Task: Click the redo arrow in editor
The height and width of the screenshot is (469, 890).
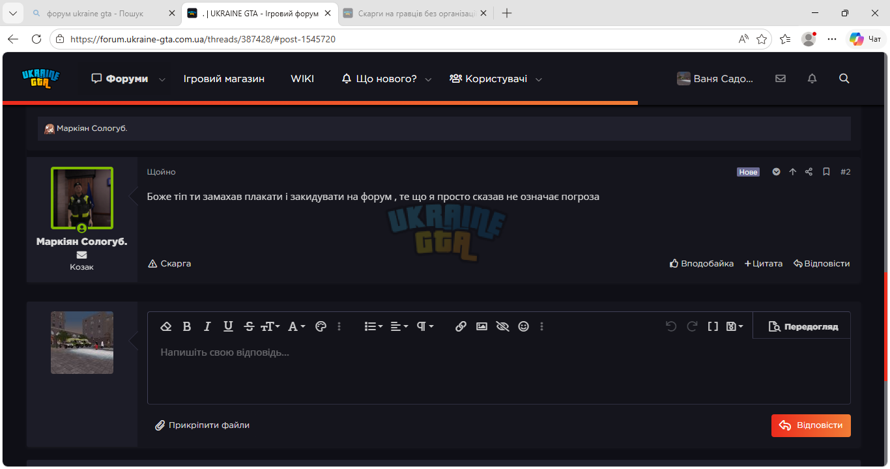Action: (692, 326)
